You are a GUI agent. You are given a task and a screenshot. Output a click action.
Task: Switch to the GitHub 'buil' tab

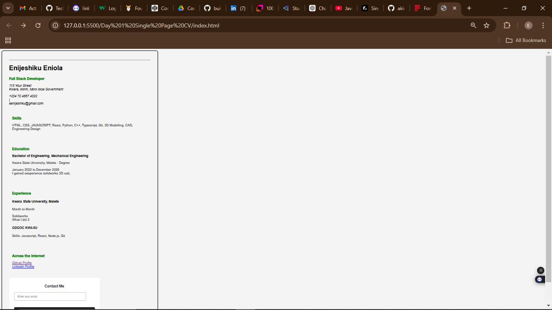point(213,8)
